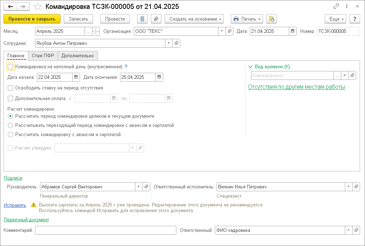Add document to favorites with star icon
The width and height of the screenshot is (365, 246).
[x=38, y=6]
